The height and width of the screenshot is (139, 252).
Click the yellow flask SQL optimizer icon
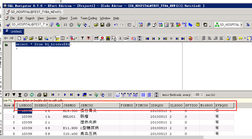228,38
